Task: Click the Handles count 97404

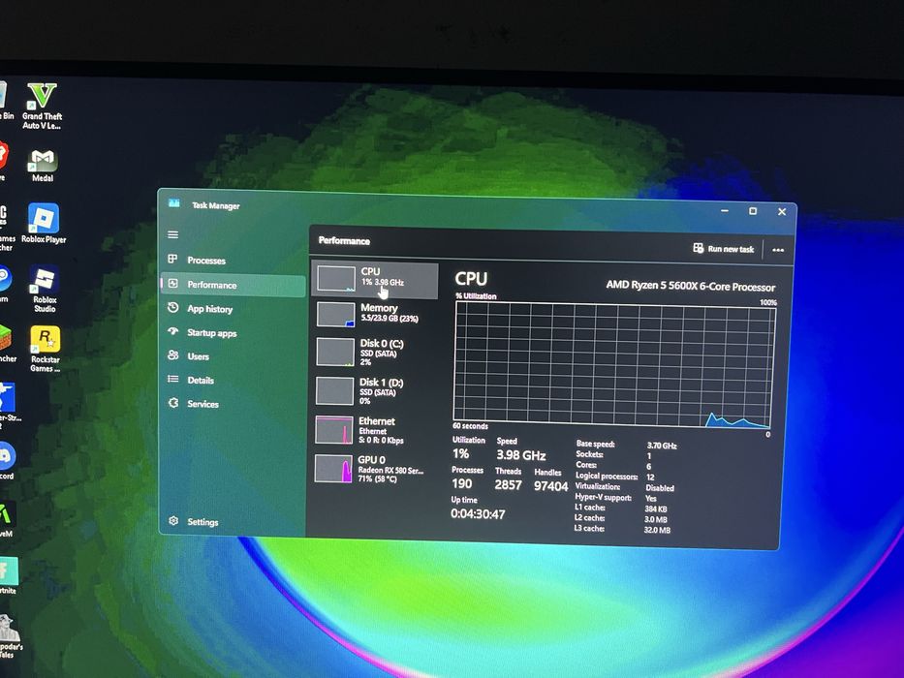Action: click(550, 486)
